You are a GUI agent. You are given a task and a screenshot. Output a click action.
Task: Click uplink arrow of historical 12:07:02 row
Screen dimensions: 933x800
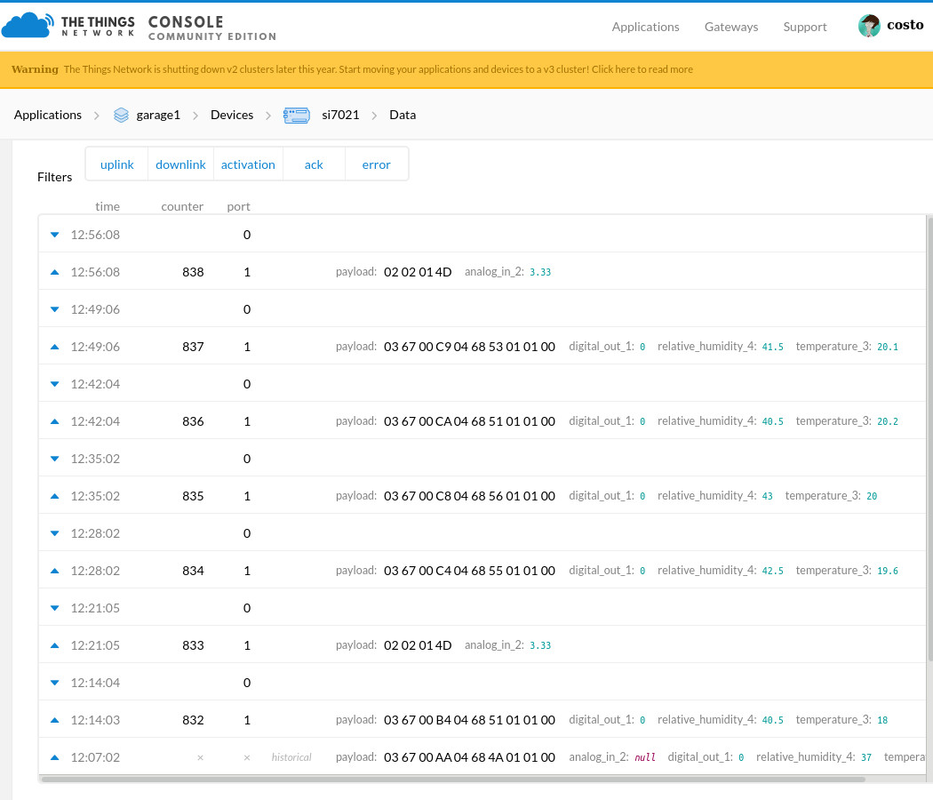coord(54,757)
